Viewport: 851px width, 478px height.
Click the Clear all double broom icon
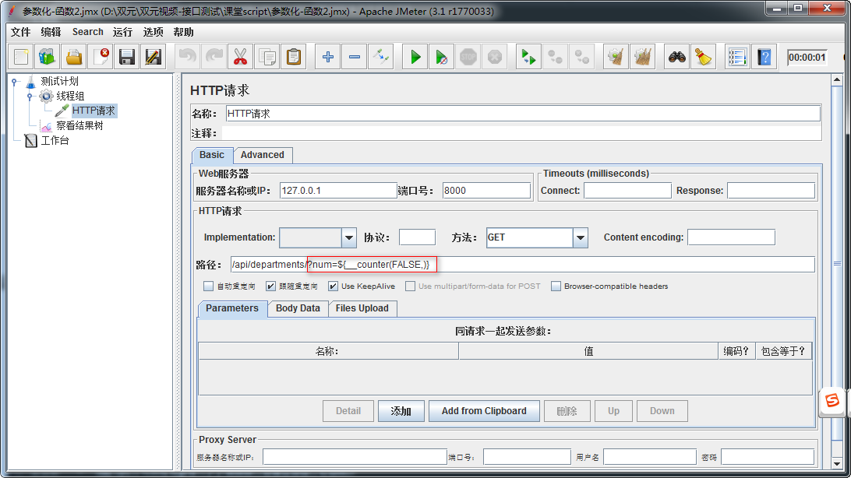tap(643, 57)
